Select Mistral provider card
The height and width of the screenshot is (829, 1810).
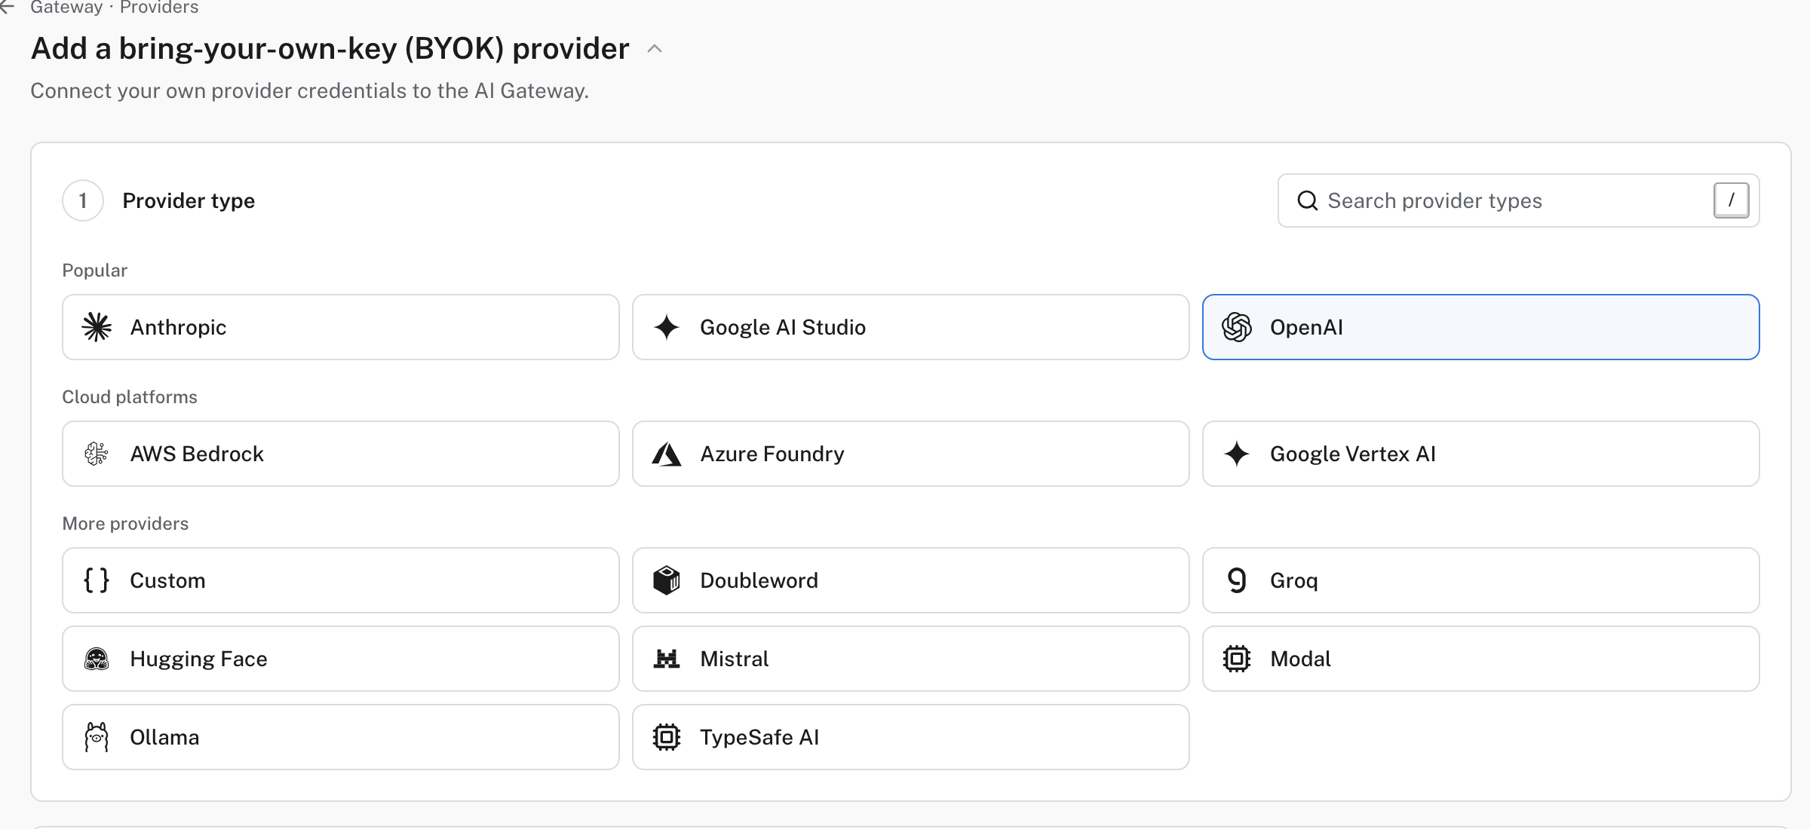coord(911,659)
